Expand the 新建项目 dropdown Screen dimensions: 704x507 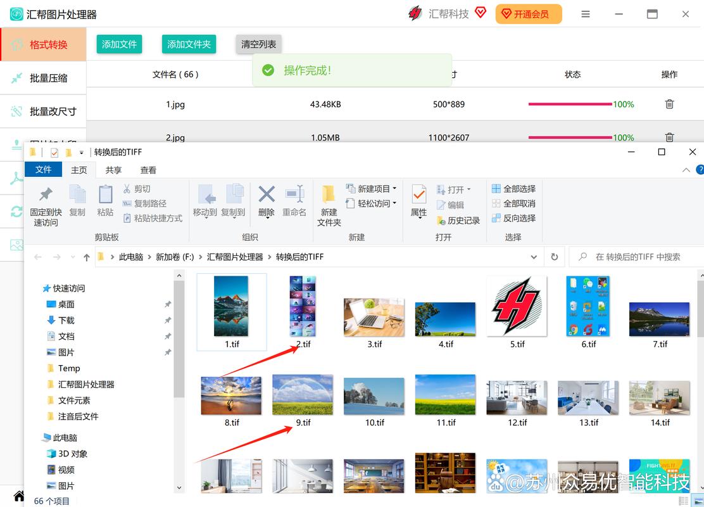(x=394, y=189)
